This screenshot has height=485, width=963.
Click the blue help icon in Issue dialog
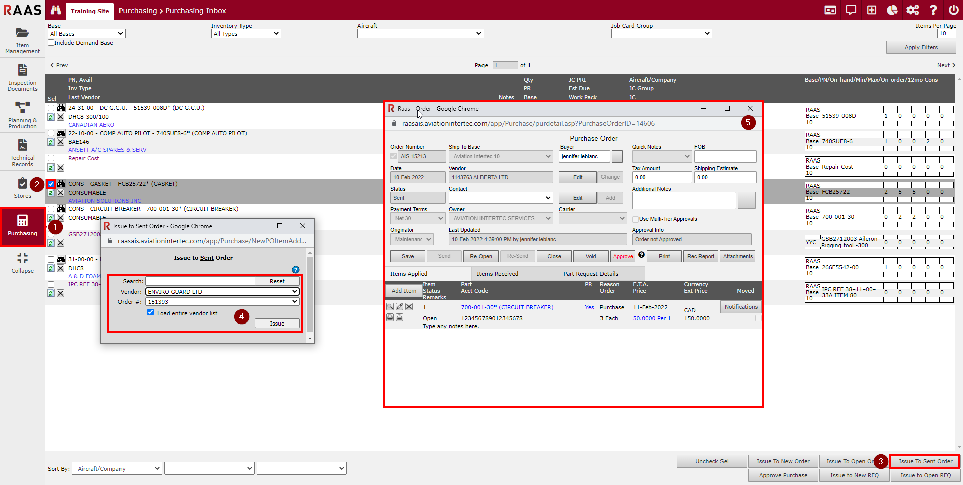coord(296,270)
